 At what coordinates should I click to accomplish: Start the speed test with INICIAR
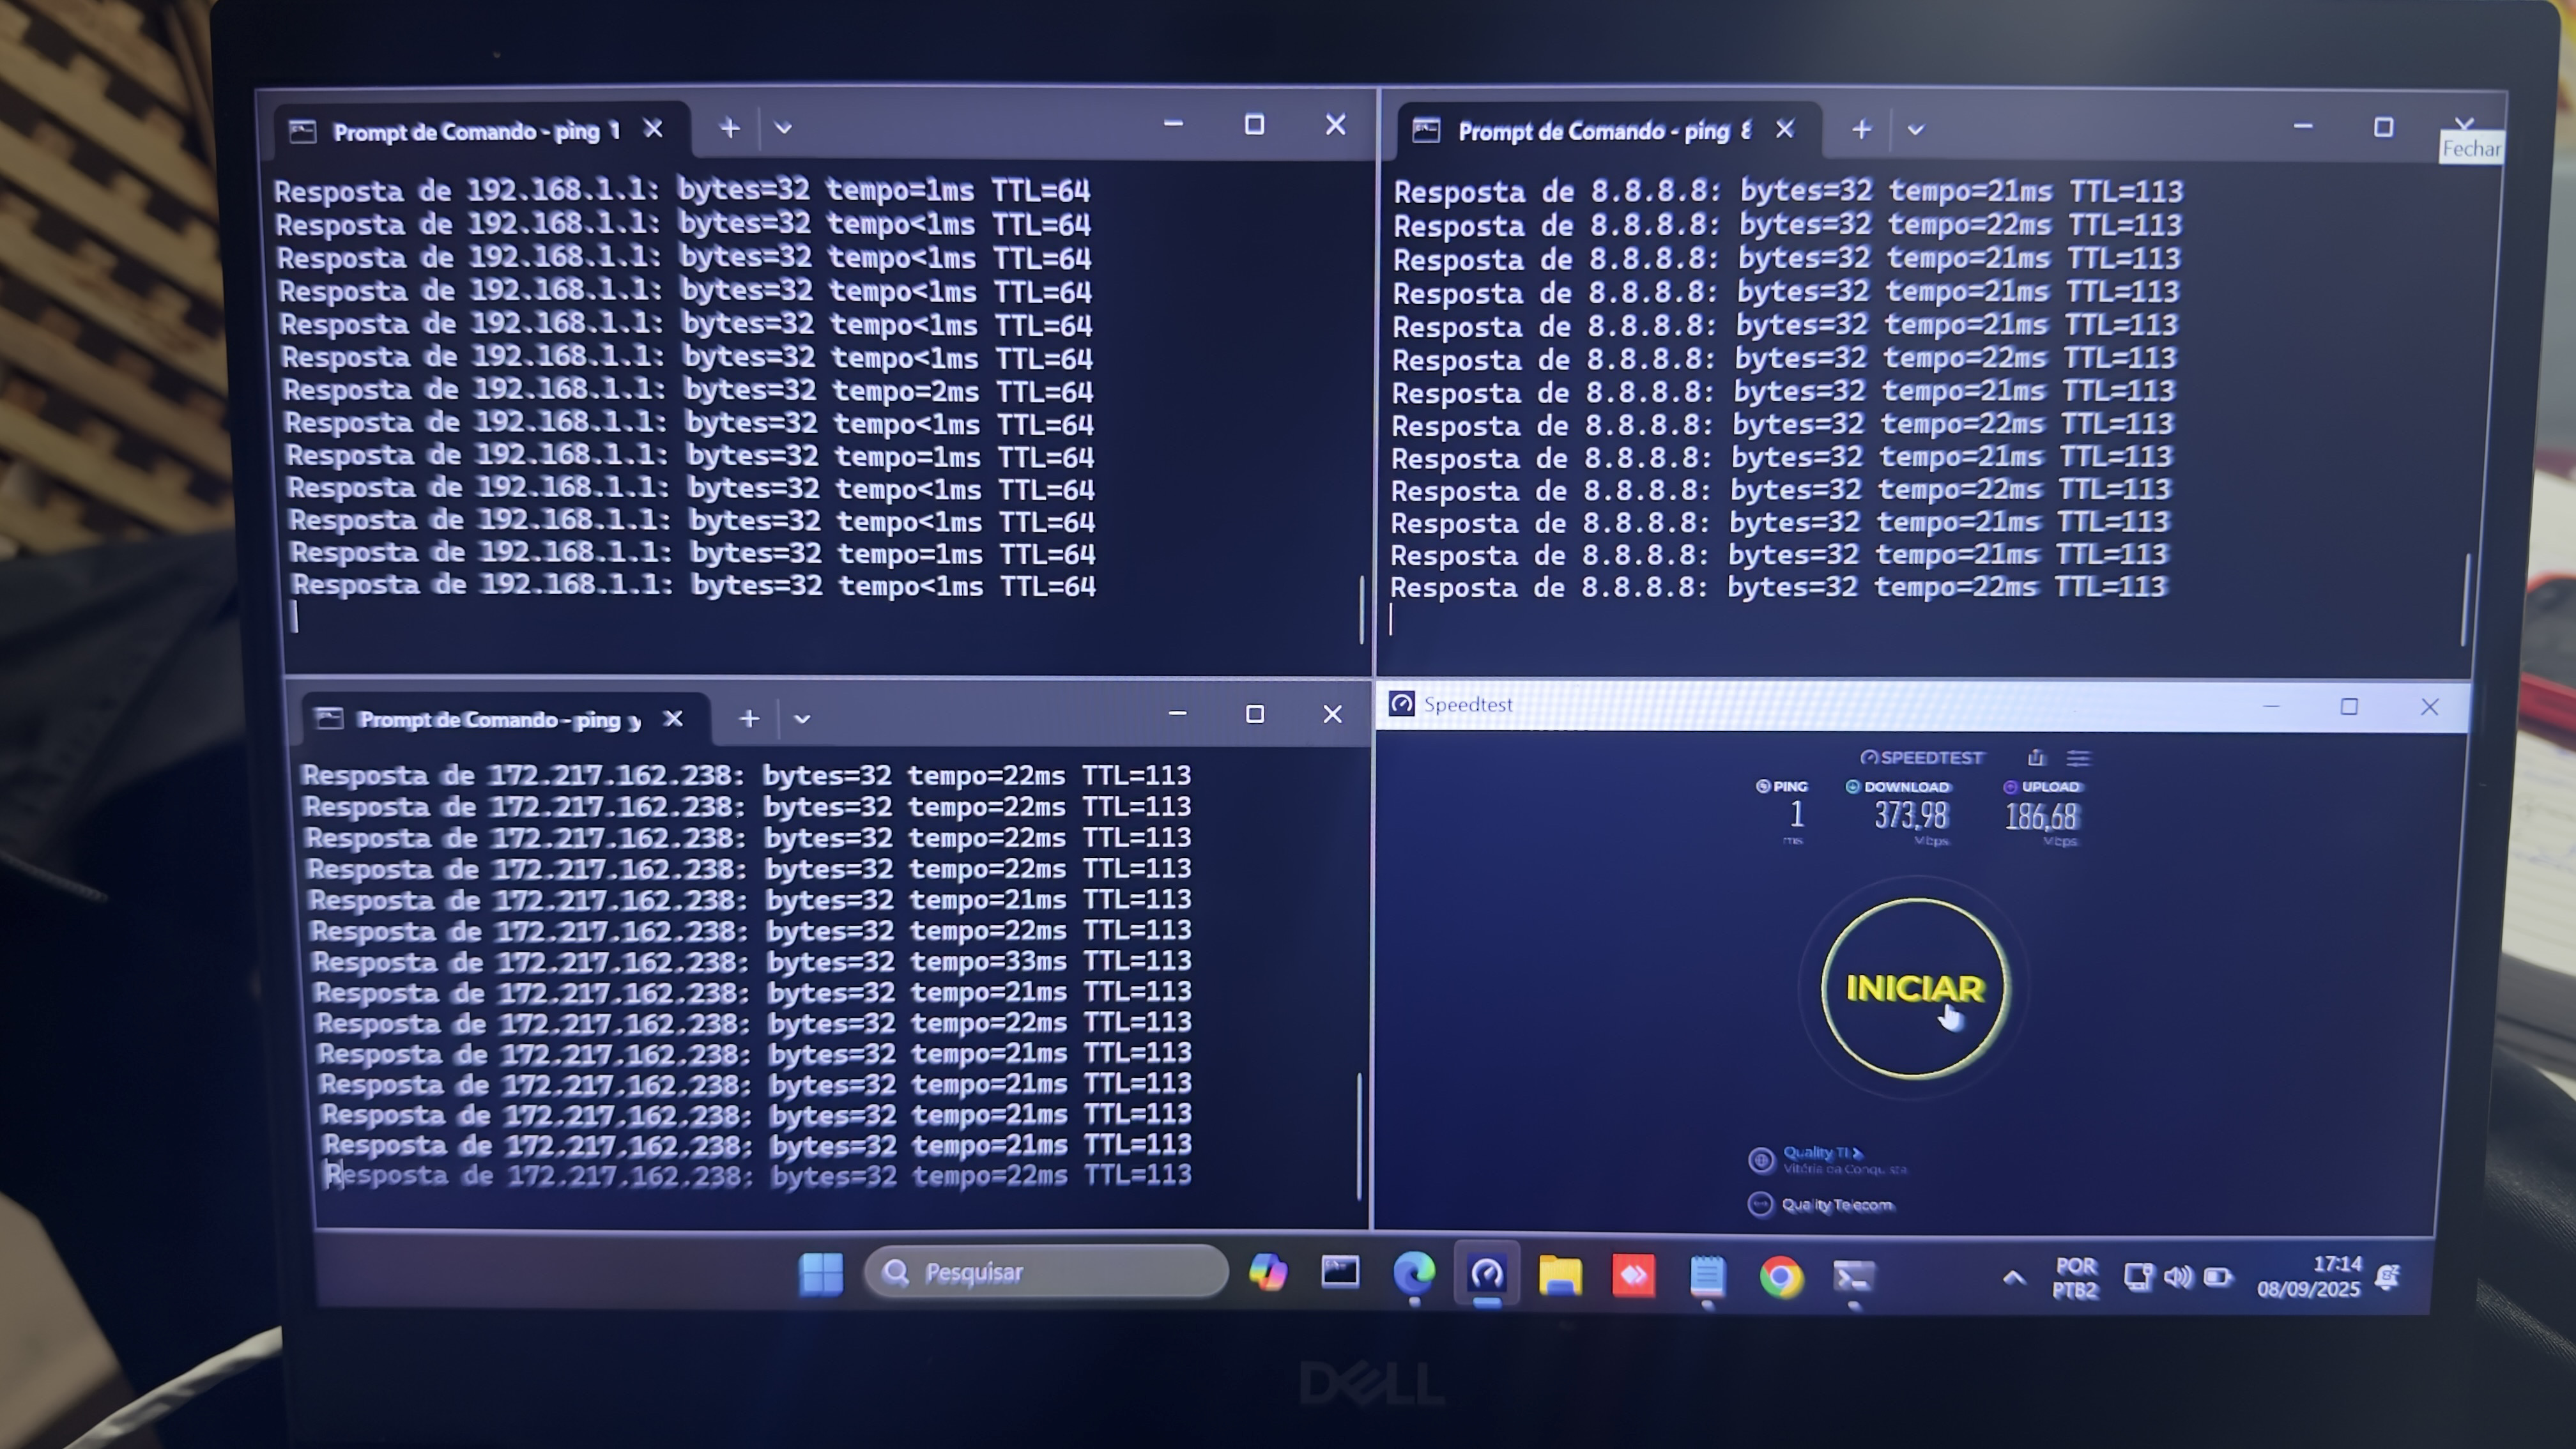[x=1914, y=988]
